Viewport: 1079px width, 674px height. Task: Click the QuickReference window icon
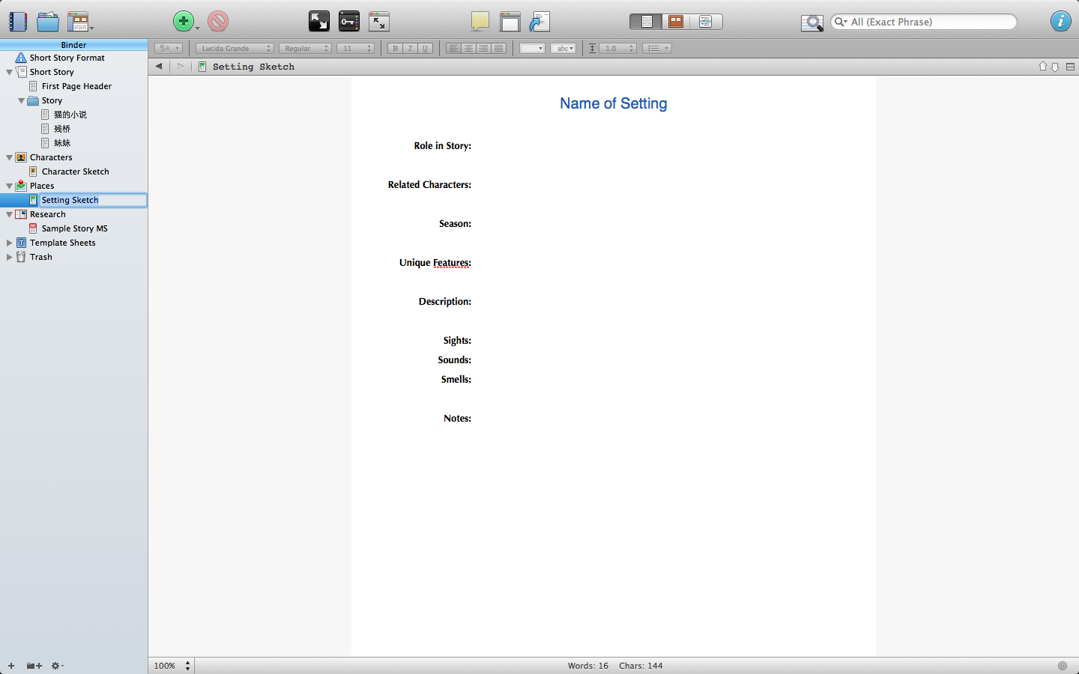[x=379, y=21]
